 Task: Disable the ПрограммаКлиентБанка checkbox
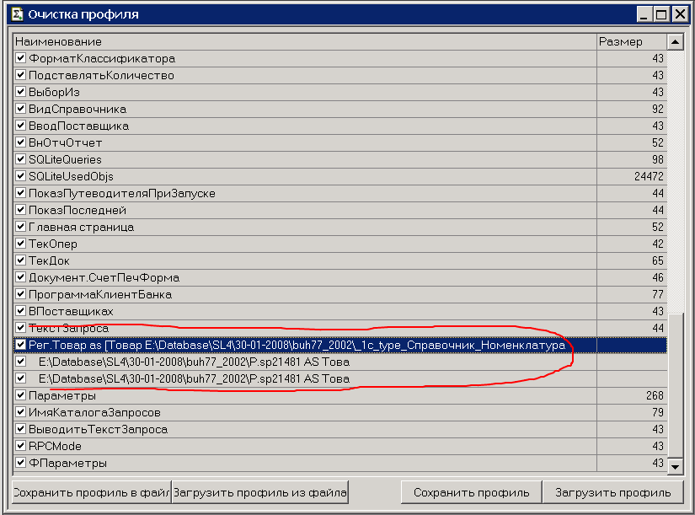coord(21,295)
